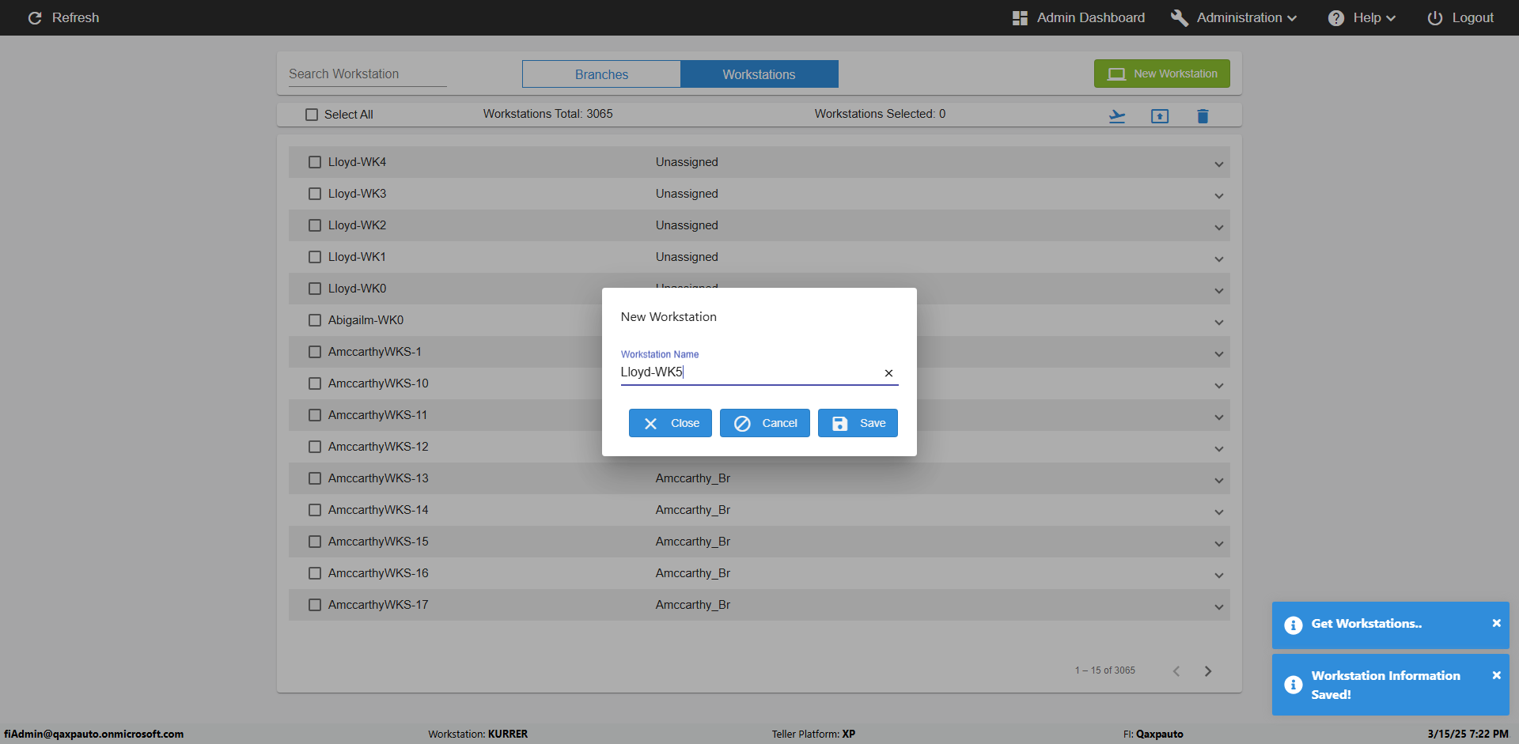Check the Abigailm-WK0 checkbox
The width and height of the screenshot is (1519, 744).
(x=315, y=320)
